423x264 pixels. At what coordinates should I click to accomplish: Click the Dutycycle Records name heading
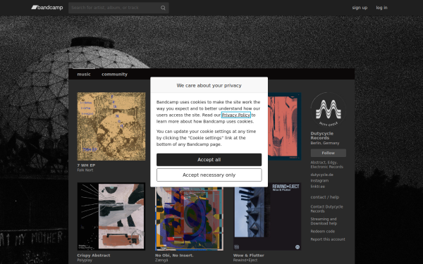click(322, 135)
